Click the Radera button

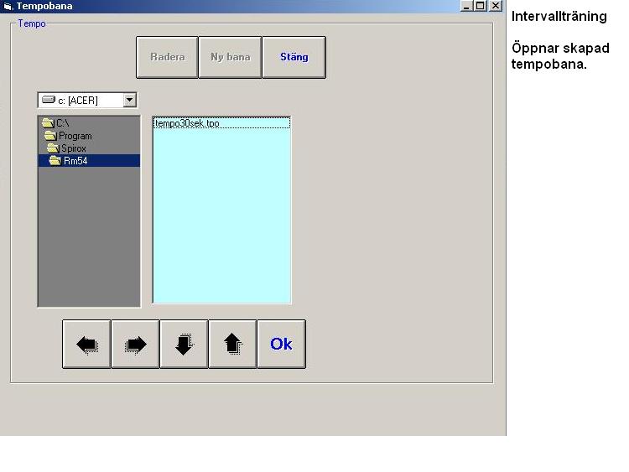167,57
